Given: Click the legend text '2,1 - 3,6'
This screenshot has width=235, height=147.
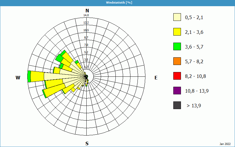Looking at the screenshot, I should click(194, 32).
